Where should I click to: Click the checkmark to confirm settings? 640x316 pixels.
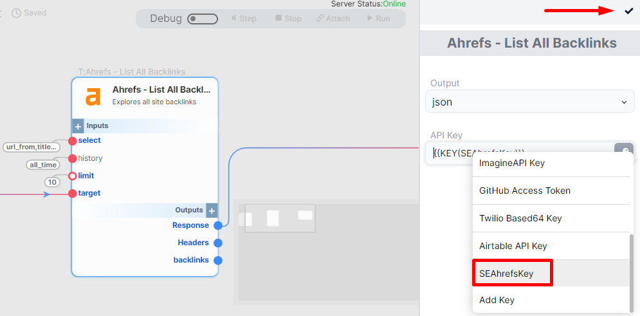point(628,12)
